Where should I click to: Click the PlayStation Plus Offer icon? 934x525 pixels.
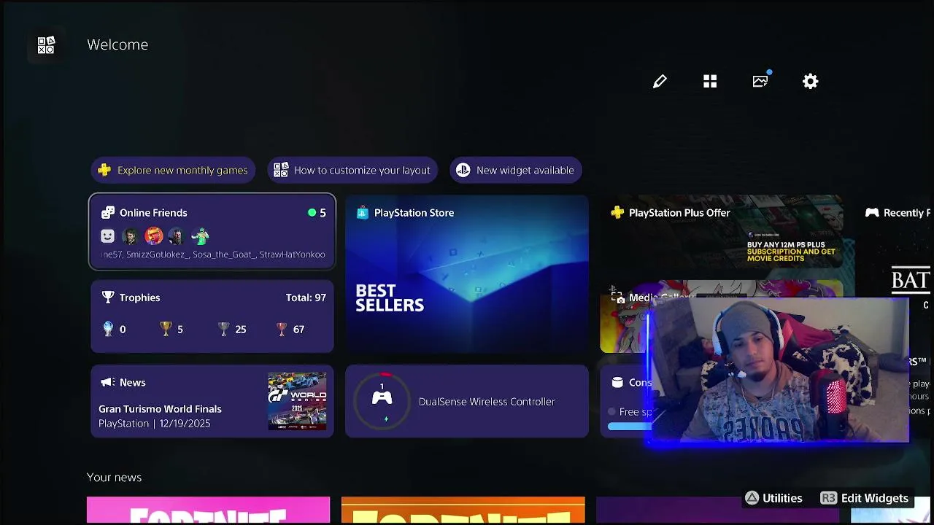[617, 213]
